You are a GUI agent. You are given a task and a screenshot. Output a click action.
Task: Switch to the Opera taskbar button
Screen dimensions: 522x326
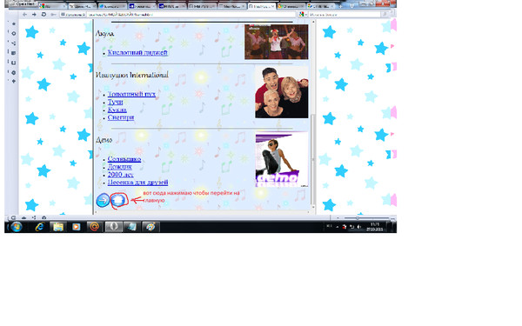pos(113,227)
